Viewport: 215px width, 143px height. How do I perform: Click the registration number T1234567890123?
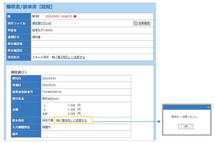coord(52,92)
